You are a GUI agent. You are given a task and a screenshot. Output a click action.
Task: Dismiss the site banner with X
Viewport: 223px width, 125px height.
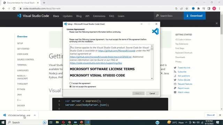pos(217,23)
